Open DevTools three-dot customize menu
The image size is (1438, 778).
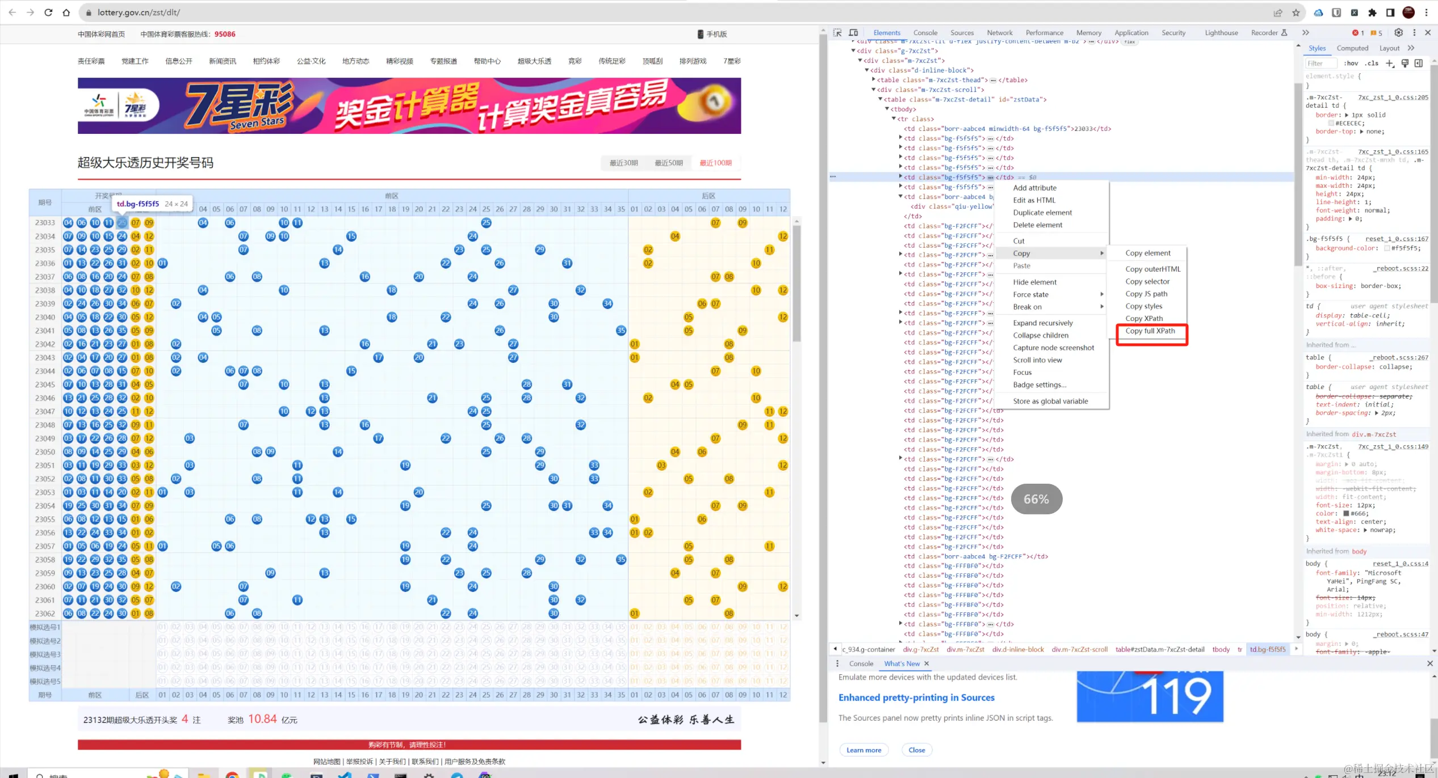click(1414, 33)
